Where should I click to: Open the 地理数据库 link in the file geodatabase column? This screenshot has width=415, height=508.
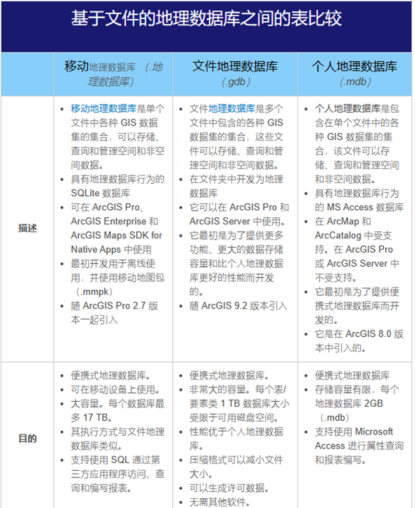(232, 108)
